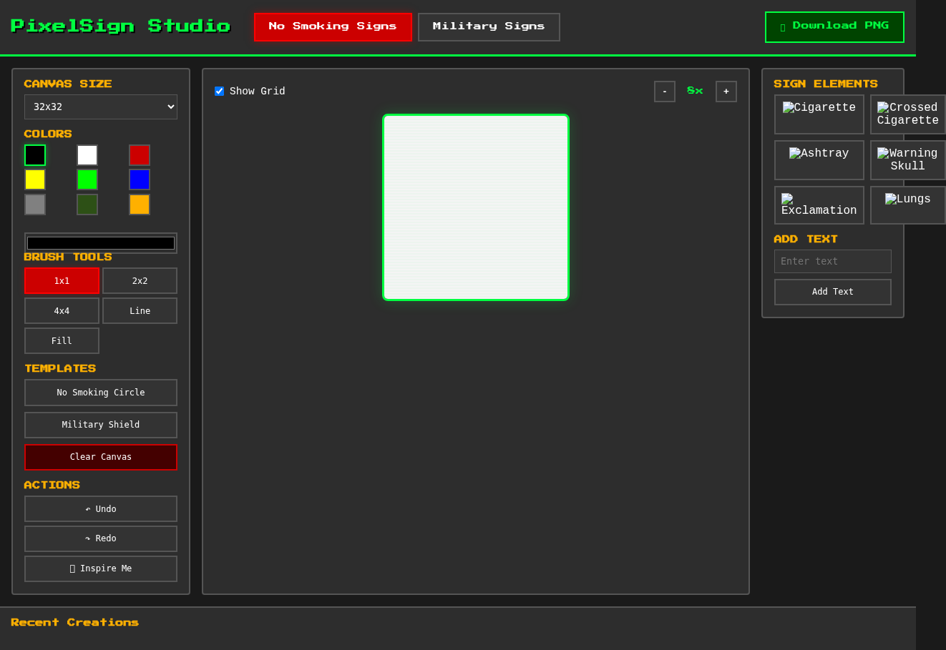Click the Enter text input field
The width and height of the screenshot is (946, 650).
coord(832,261)
